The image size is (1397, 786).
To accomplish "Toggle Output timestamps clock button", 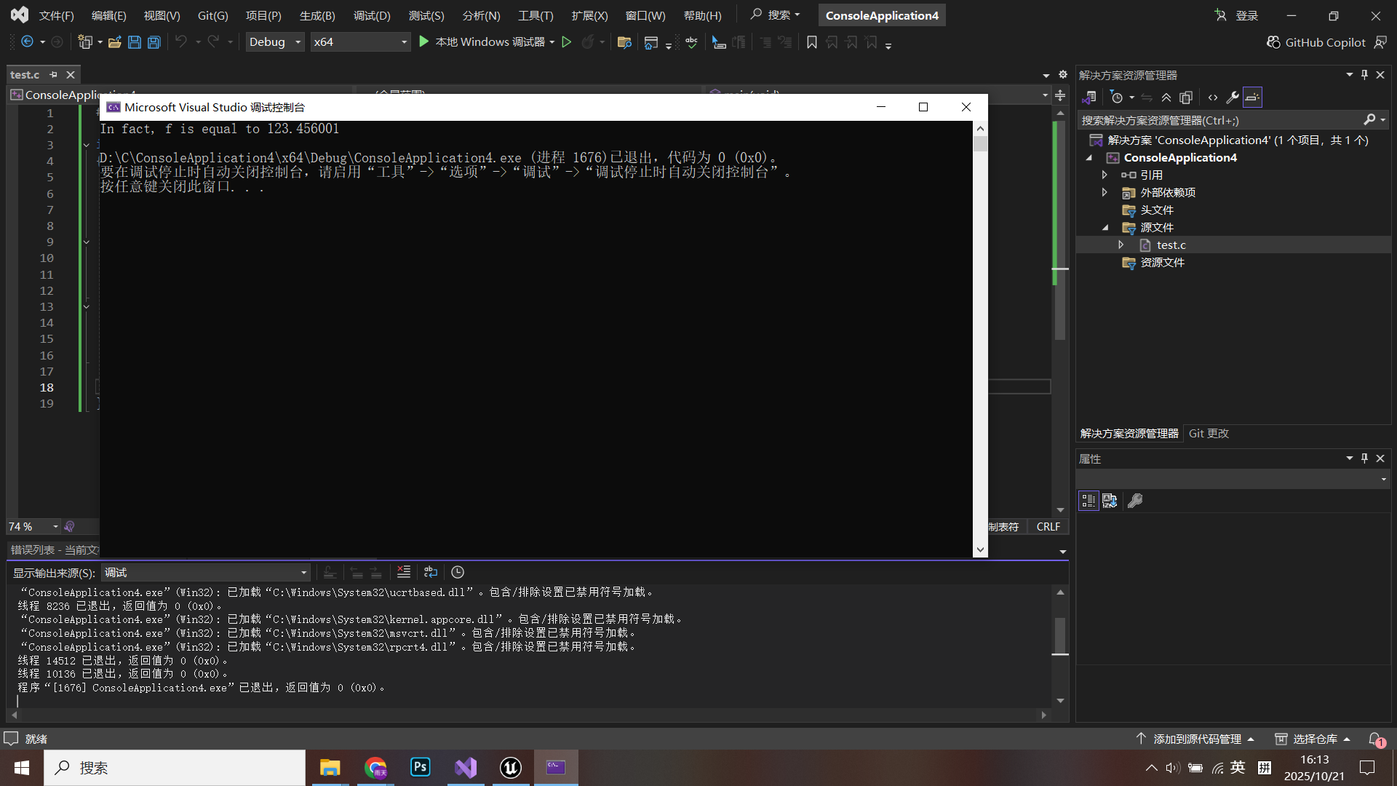I will (x=458, y=572).
